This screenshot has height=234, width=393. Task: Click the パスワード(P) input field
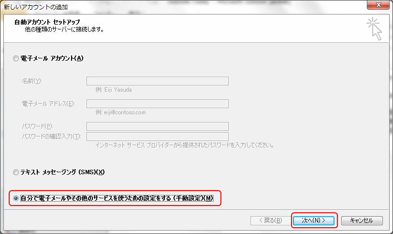[x=158, y=126]
